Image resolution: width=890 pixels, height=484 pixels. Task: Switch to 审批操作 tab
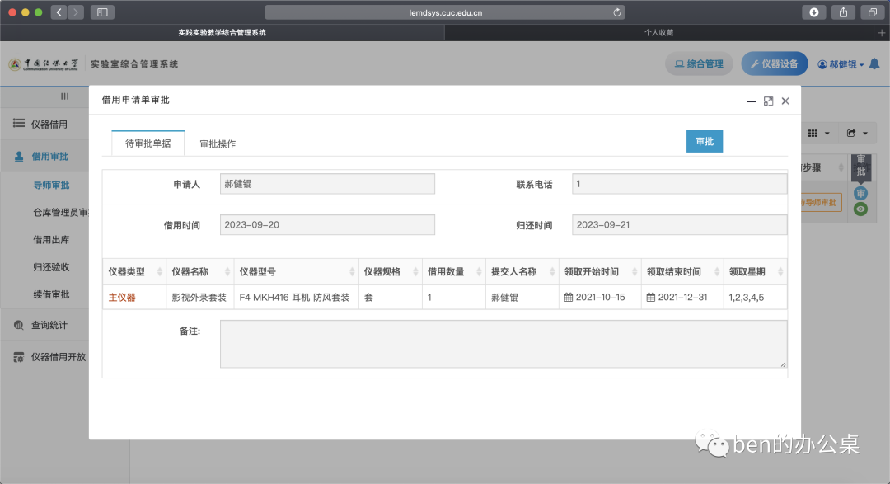tap(218, 143)
